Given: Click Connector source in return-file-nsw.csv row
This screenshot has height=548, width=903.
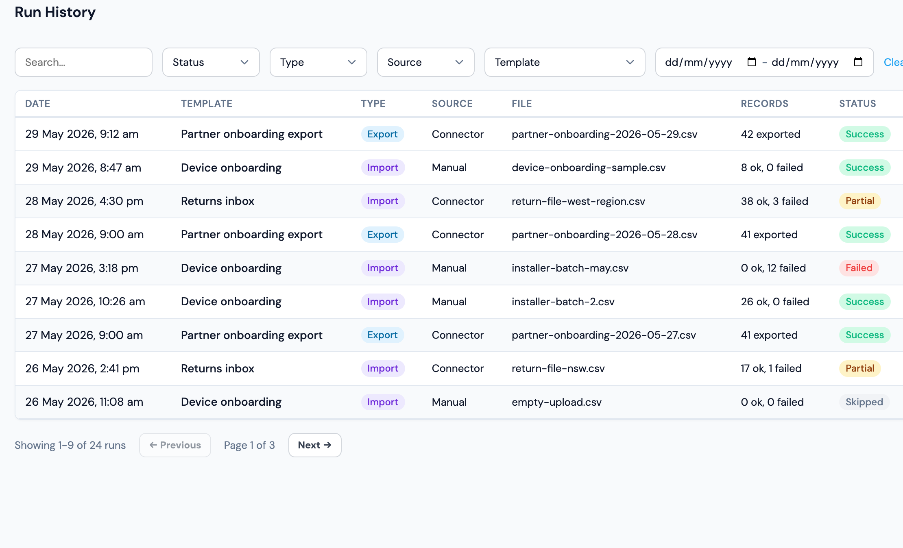Looking at the screenshot, I should pyautogui.click(x=458, y=368).
